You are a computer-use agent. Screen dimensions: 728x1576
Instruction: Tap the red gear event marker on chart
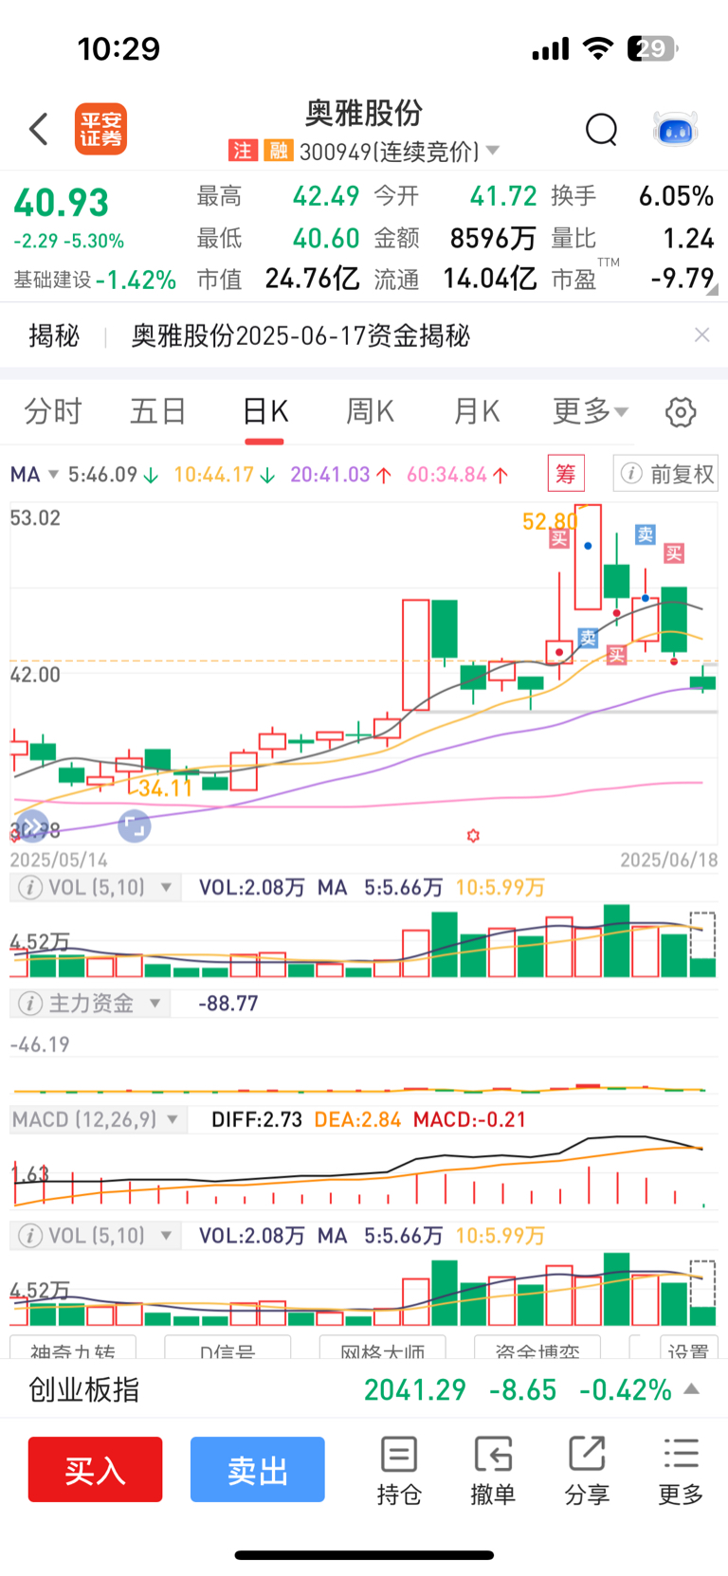(473, 835)
